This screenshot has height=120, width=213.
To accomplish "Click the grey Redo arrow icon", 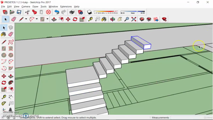I will pos(64,12).
